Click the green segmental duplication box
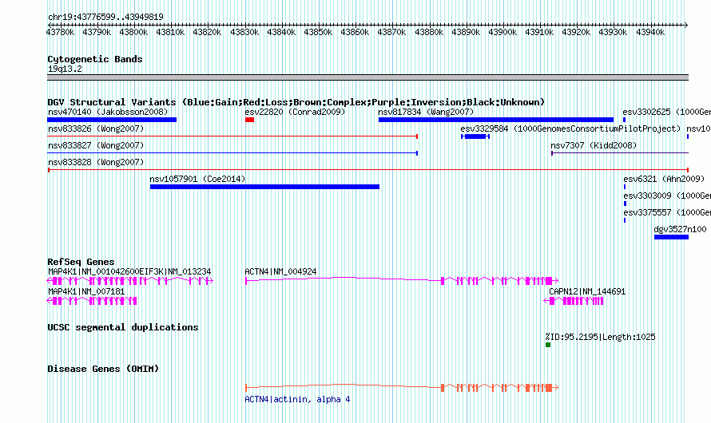711x423 pixels. pos(548,345)
